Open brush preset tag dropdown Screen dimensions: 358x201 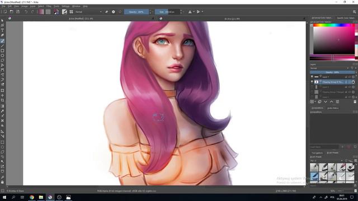coord(326,161)
